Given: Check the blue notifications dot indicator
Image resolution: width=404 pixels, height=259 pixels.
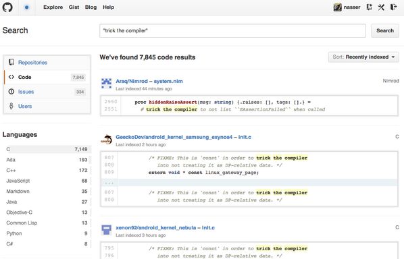Looking at the screenshot, I should 26,7.
